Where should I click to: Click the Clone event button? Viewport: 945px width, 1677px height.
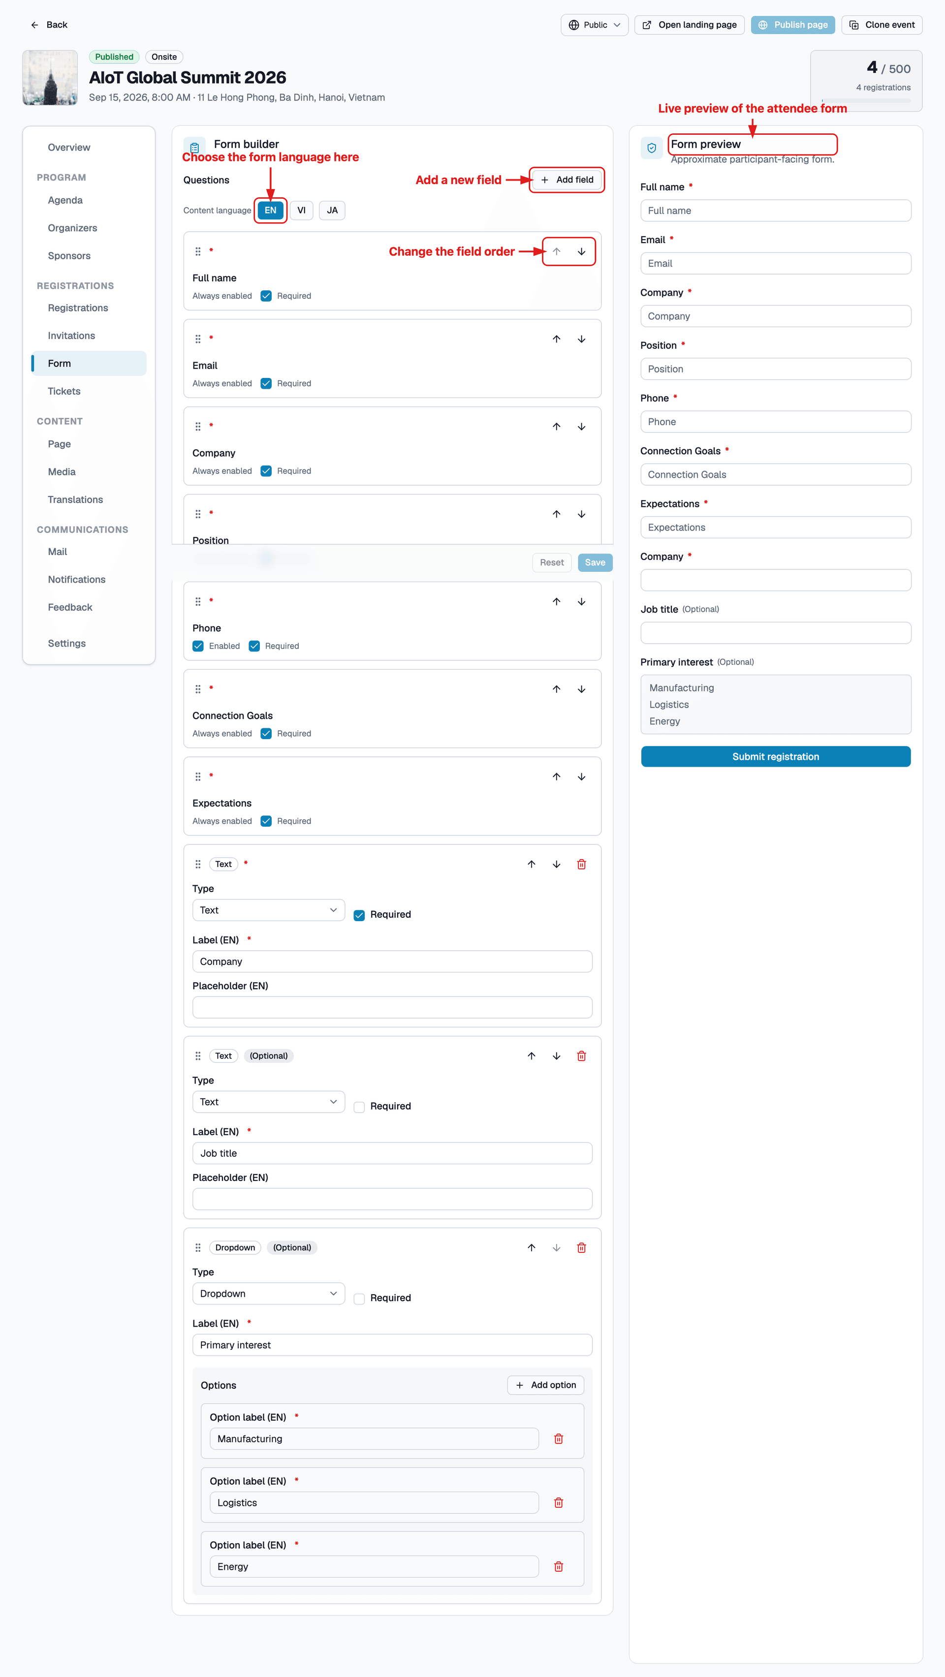882,25
